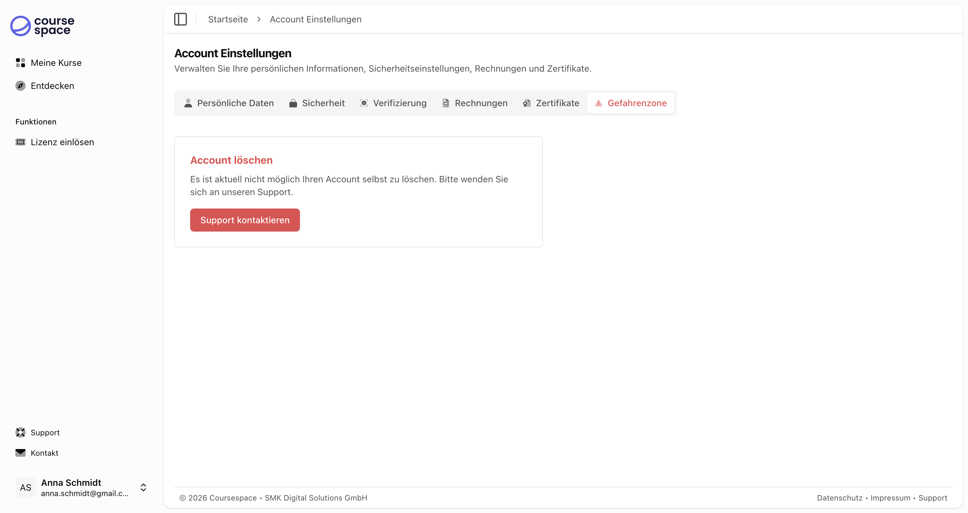Open the Sicherheit tab
This screenshot has height=513, width=968.
[x=317, y=103]
